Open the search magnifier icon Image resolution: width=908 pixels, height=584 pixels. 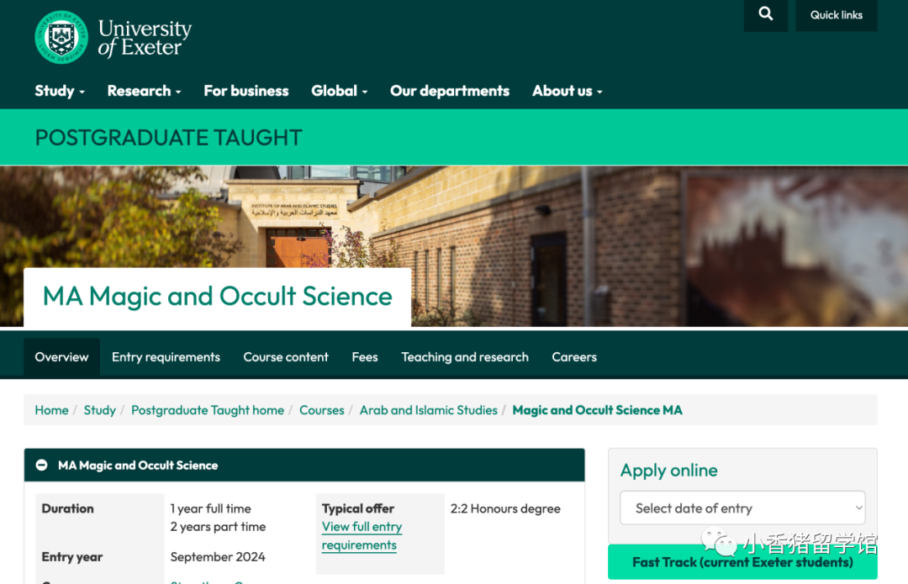click(x=766, y=14)
